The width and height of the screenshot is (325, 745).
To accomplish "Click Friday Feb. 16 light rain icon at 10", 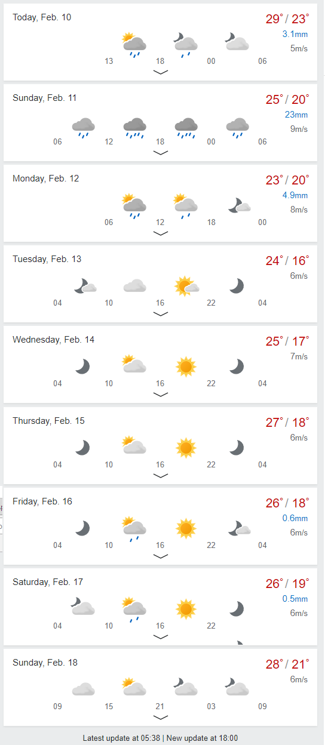I will (134, 529).
